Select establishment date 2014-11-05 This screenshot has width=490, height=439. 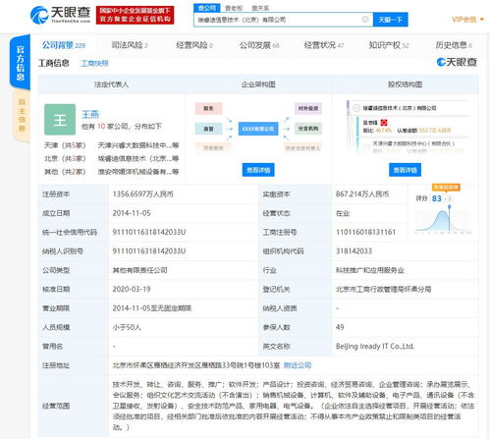coord(132,213)
